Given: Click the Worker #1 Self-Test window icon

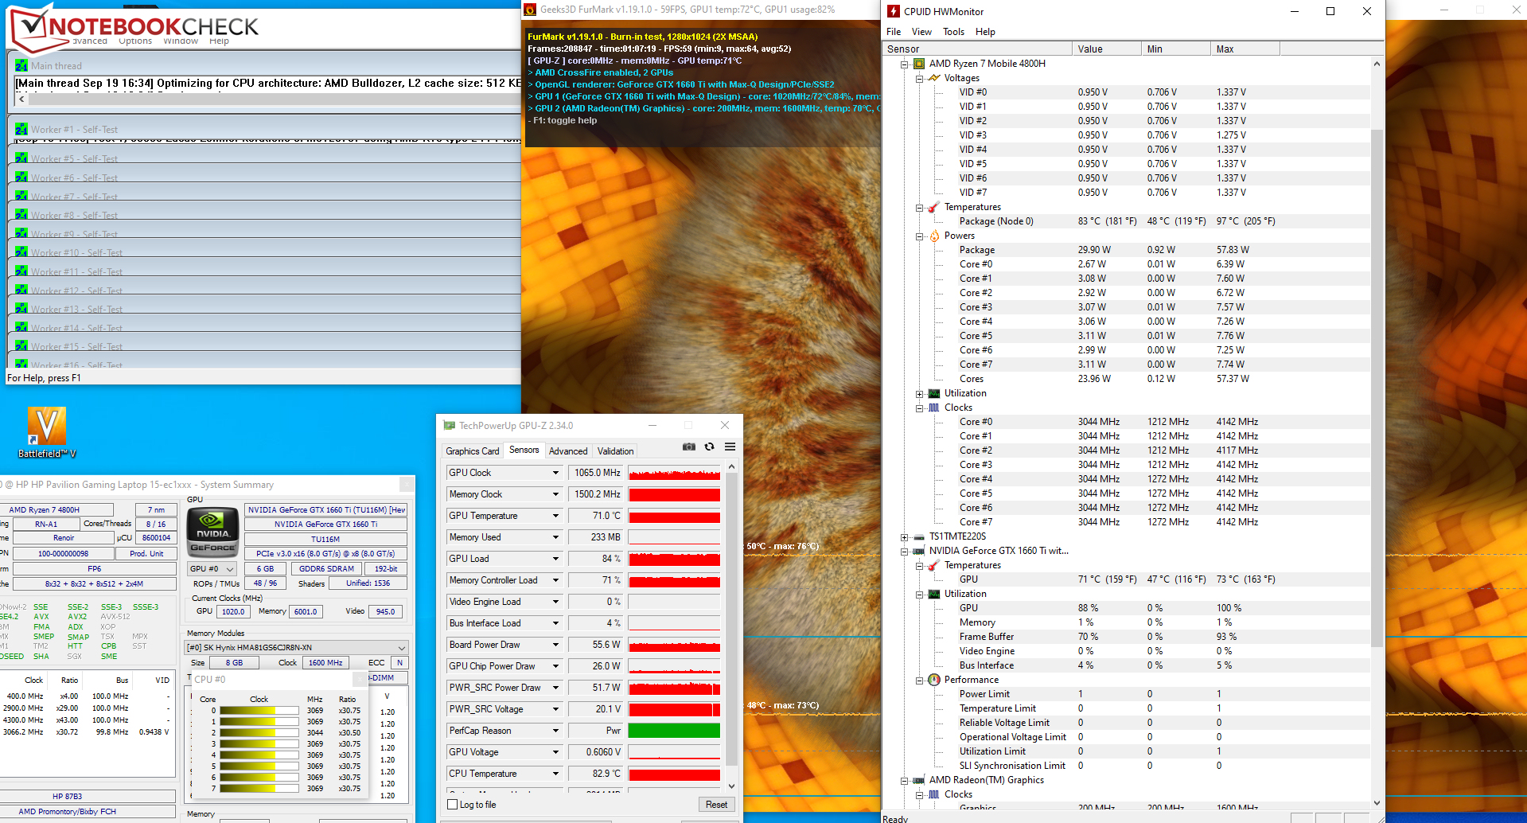Looking at the screenshot, I should coord(21,129).
